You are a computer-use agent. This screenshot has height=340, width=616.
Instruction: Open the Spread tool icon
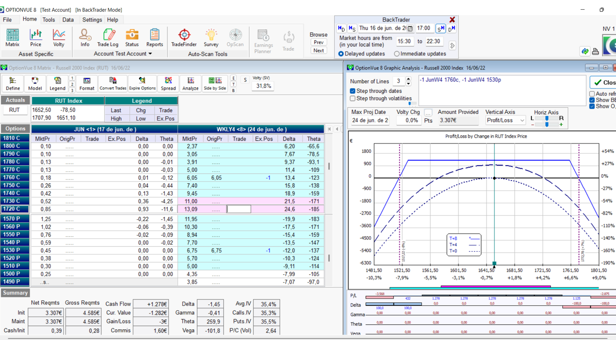[168, 84]
